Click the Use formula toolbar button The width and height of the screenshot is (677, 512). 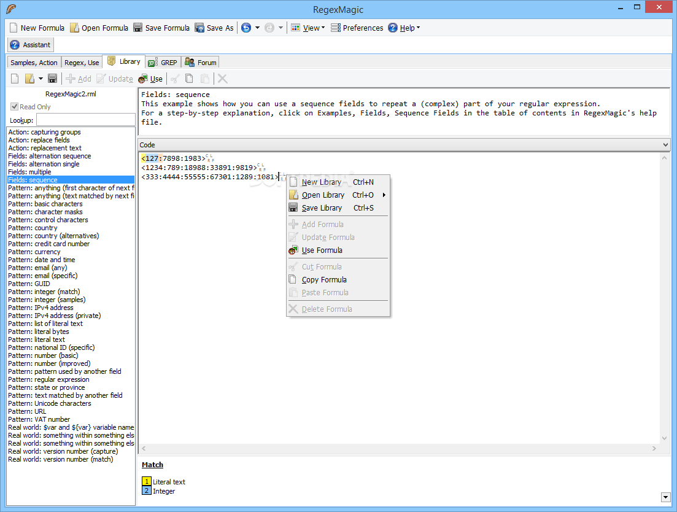[150, 79]
